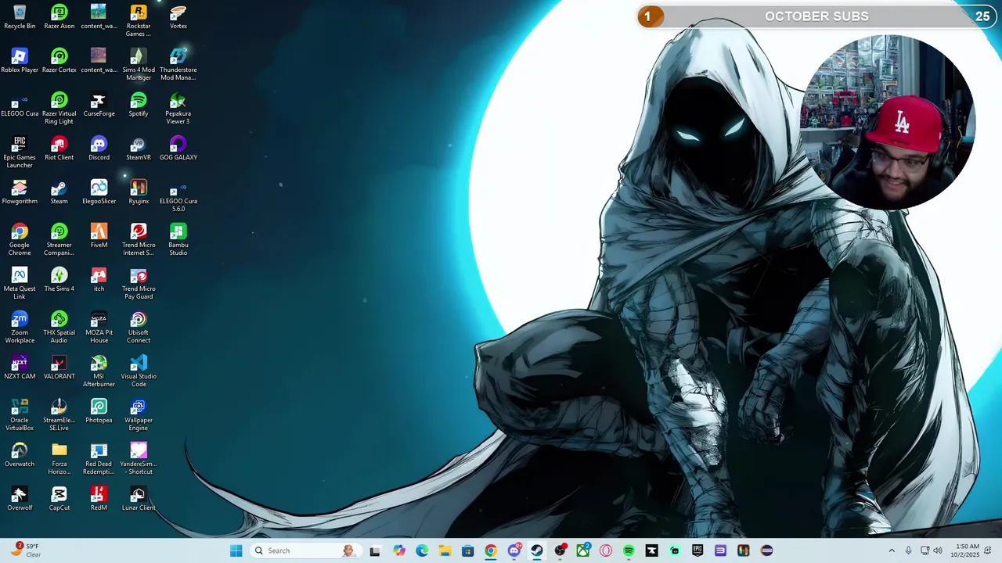Open the itch desktop shortcut
Image resolution: width=1002 pixels, height=563 pixels.
tap(99, 279)
